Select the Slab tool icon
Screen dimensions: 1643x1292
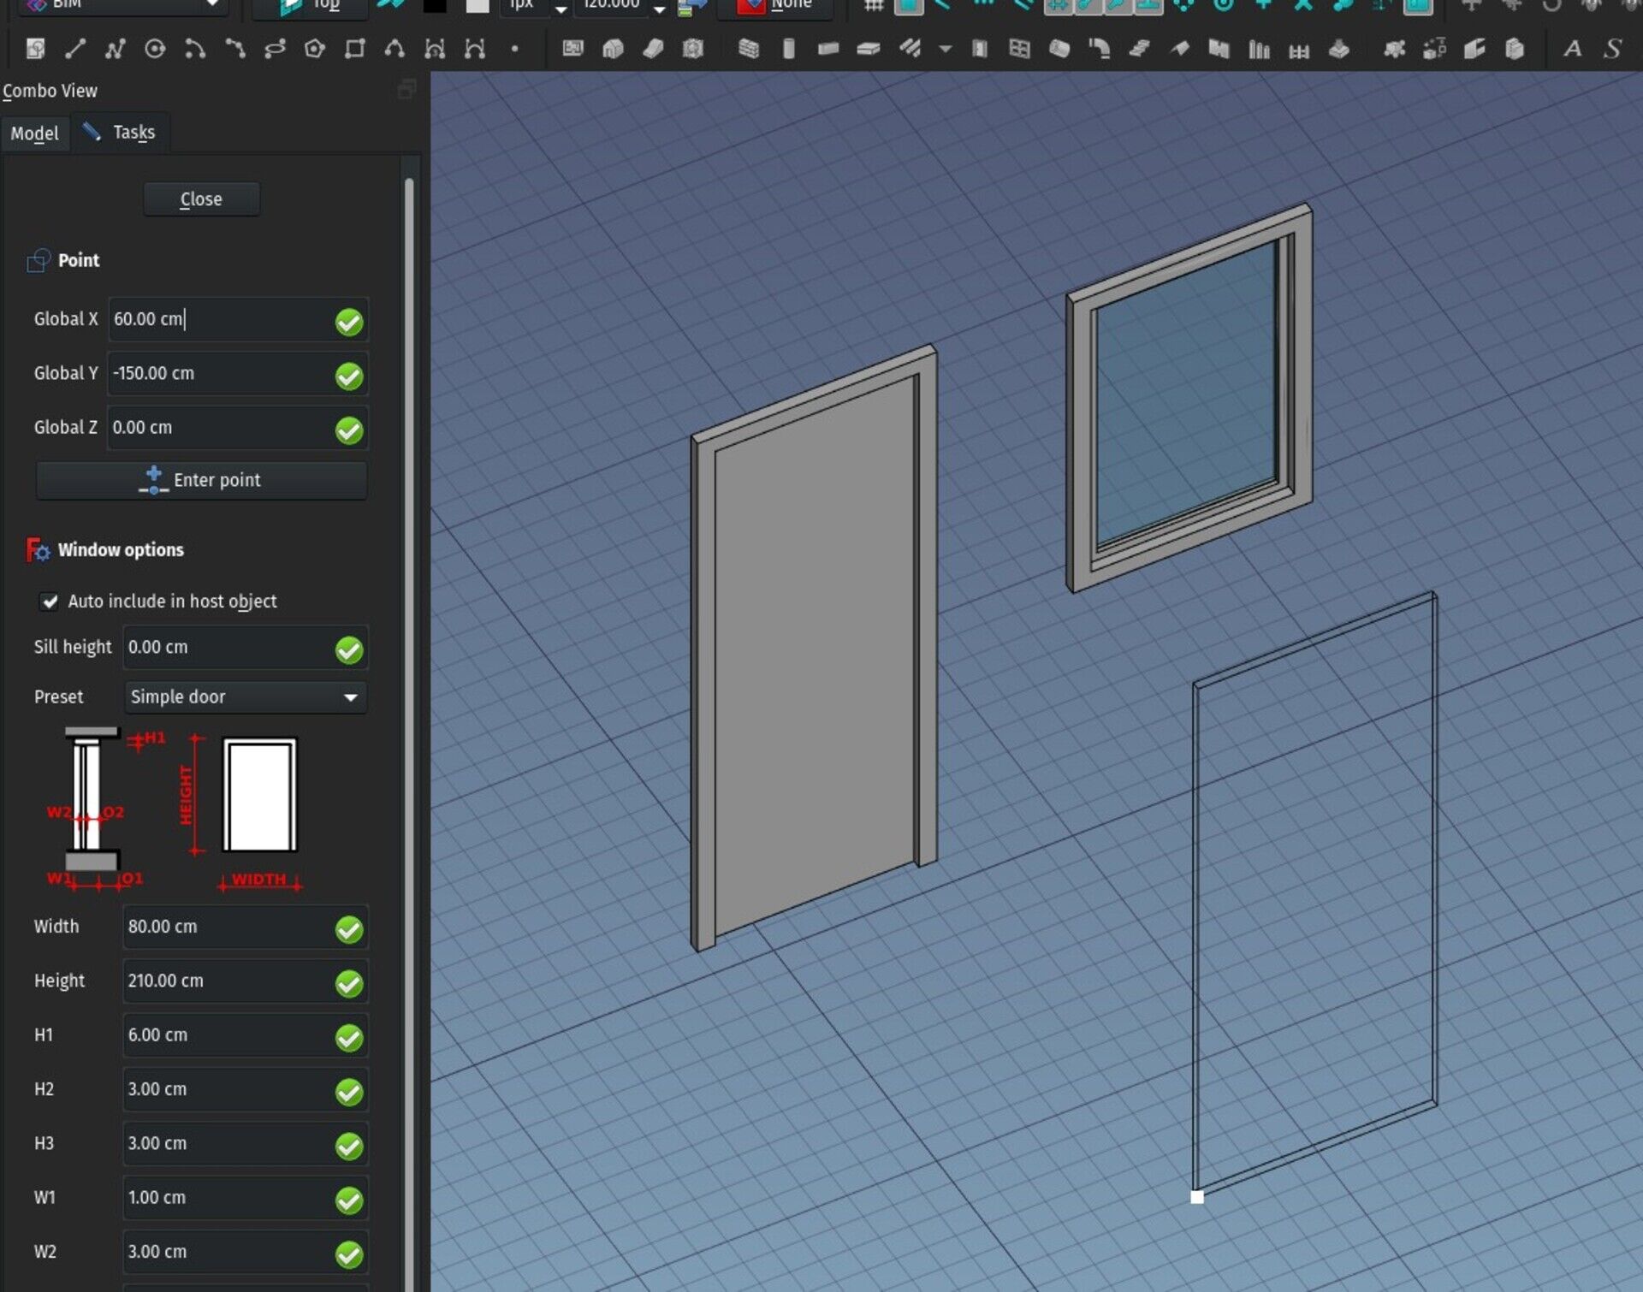pos(869,49)
